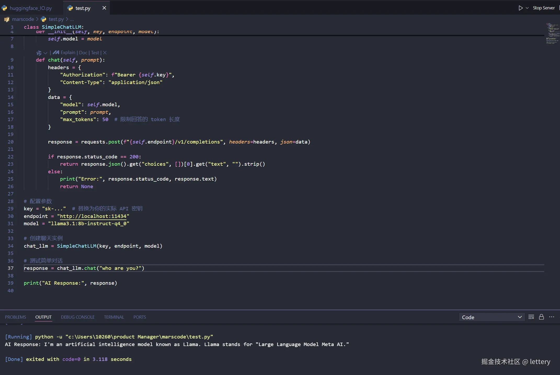Switch to the TERMINAL panel tab

(114, 317)
